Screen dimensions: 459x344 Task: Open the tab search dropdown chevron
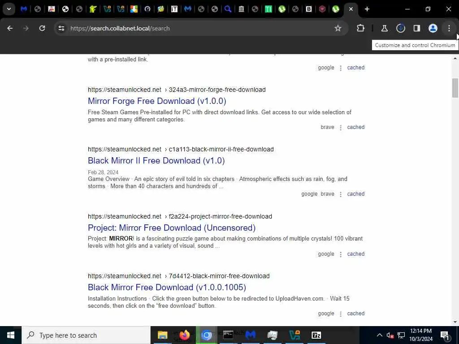click(9, 9)
